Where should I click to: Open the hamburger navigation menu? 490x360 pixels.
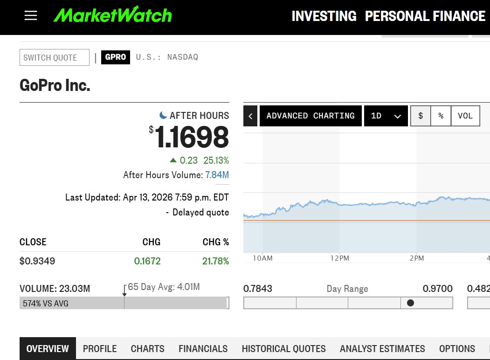31,16
